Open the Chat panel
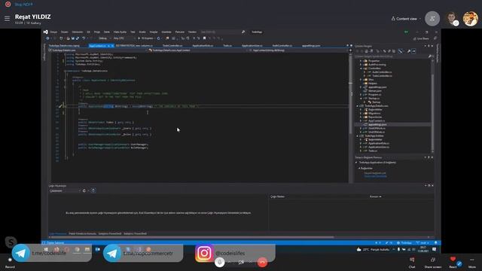This screenshot has height=271, width=482. [412, 263]
